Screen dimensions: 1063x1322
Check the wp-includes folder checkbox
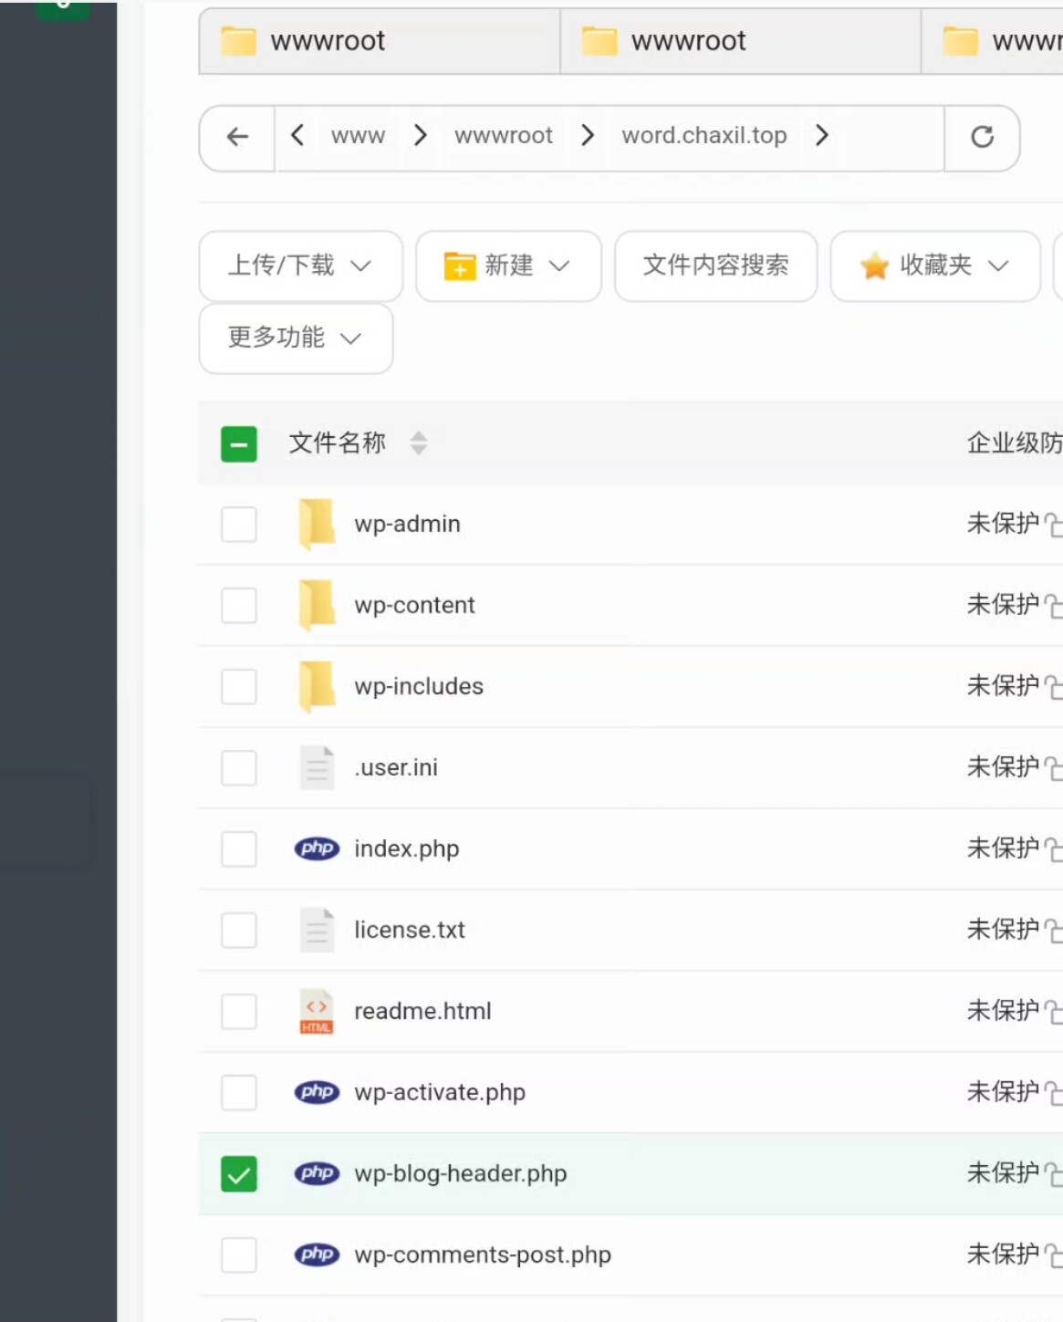tap(239, 687)
